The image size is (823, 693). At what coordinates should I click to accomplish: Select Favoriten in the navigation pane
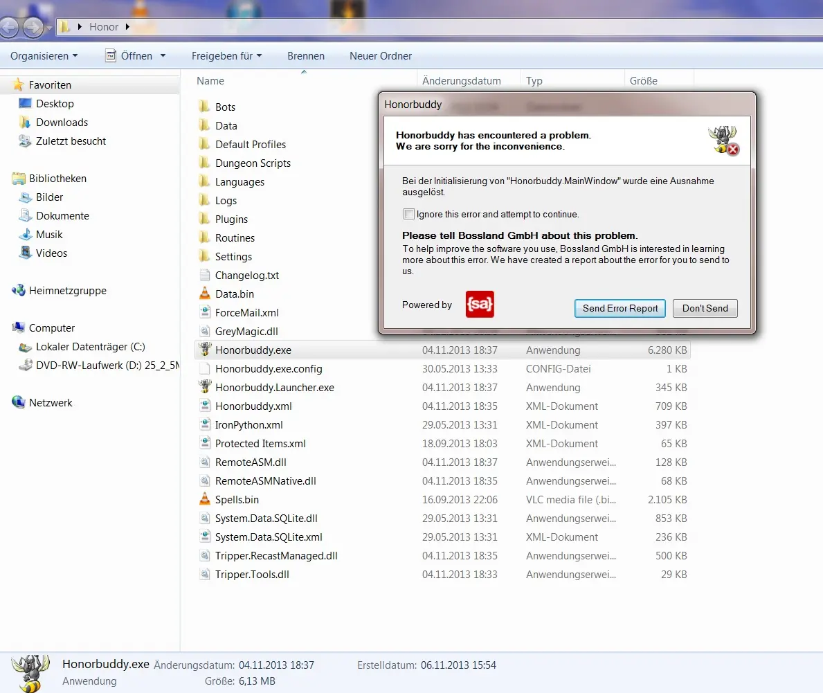point(50,84)
